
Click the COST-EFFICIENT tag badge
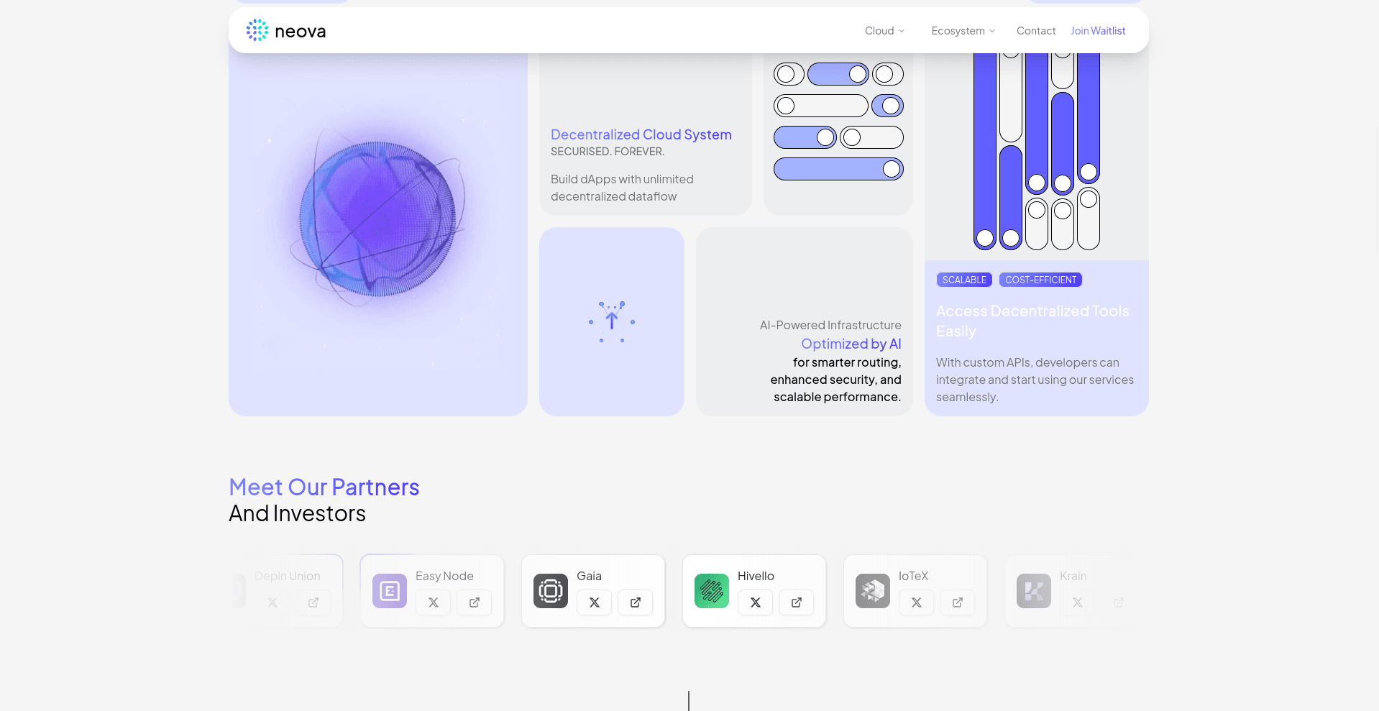(1040, 280)
